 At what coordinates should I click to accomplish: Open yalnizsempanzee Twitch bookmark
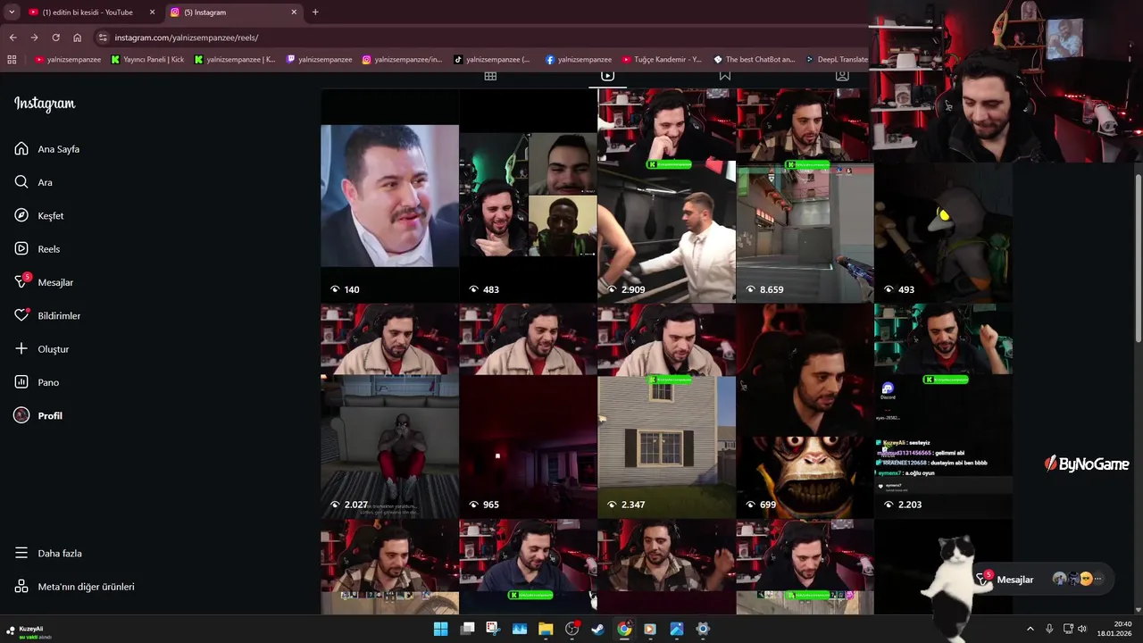(320, 60)
